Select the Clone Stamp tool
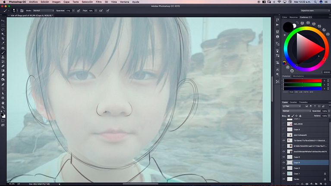 tap(3, 57)
